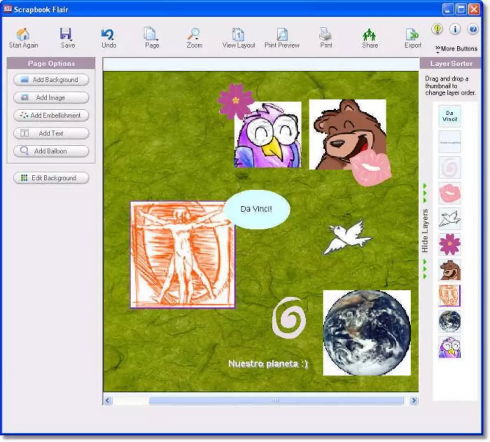Select the white dove layer thumbnail

tap(450, 219)
